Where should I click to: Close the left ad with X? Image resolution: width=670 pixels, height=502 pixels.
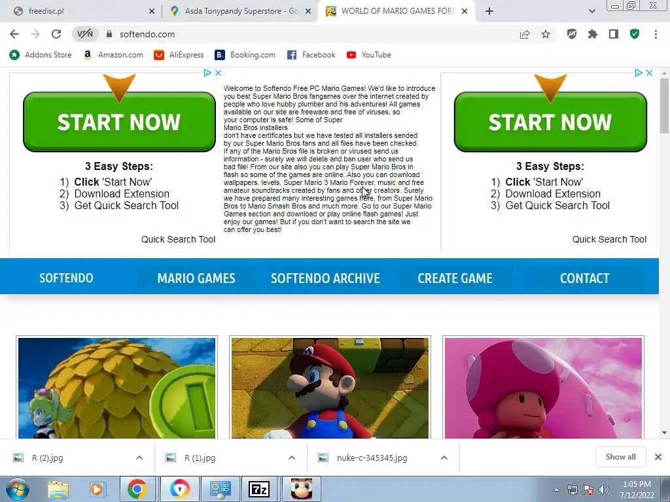pyautogui.click(x=218, y=73)
